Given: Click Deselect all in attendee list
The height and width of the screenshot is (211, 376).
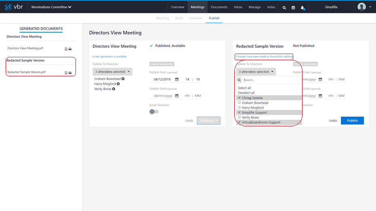Looking at the screenshot, I should 246,93.
